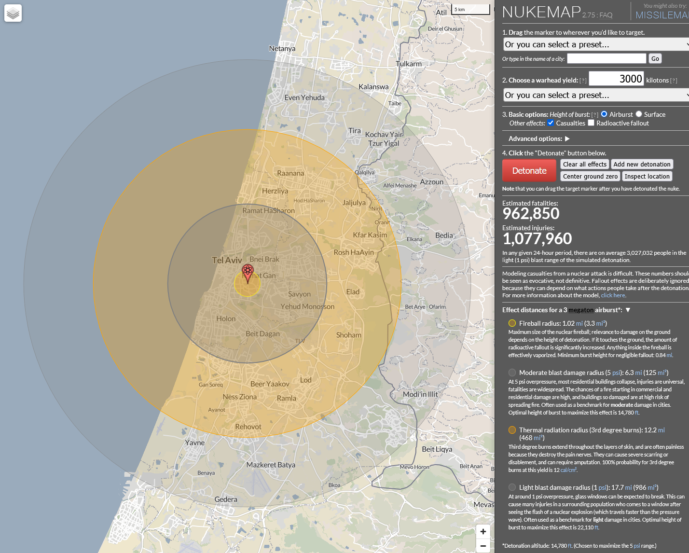Image resolution: width=689 pixels, height=553 pixels.
Task: Click the 'Ness Ziona' map label
Action: coord(240,397)
